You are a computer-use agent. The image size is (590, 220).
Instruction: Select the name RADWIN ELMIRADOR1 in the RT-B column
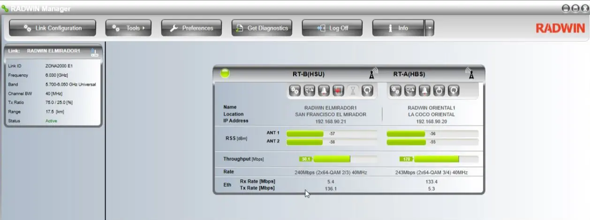point(331,107)
